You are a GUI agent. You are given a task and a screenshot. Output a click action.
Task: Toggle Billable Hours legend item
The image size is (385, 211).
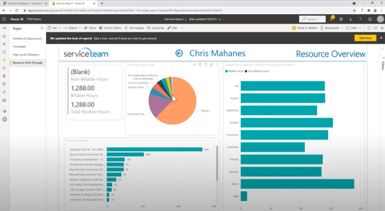[234, 71]
